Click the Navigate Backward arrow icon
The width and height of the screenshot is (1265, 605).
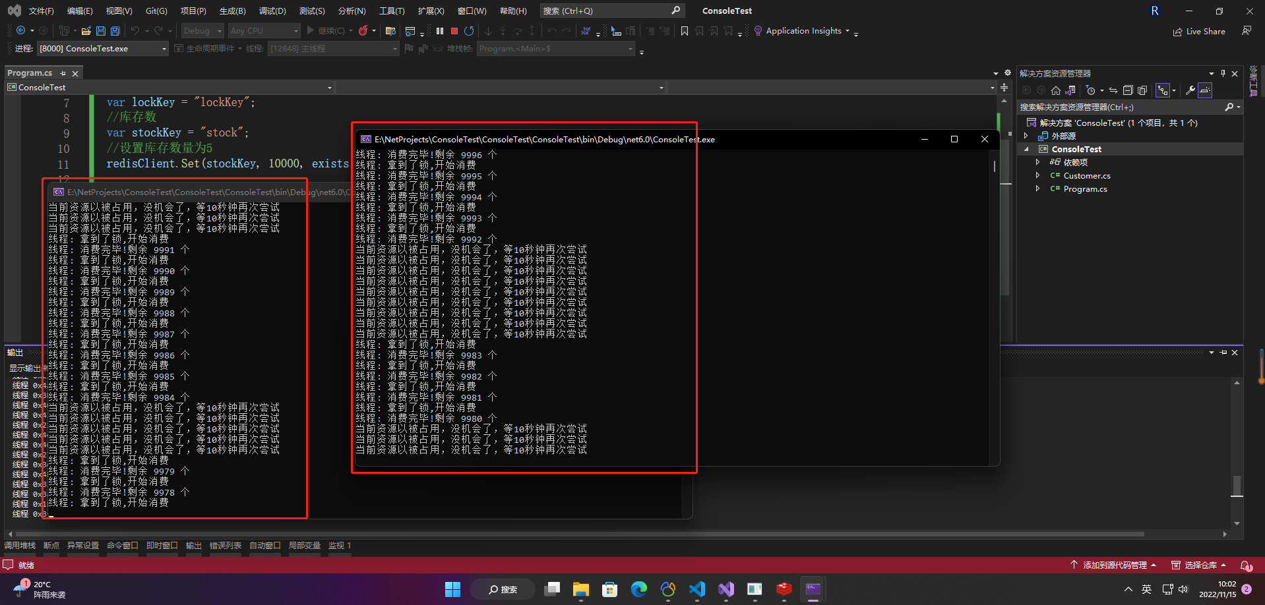pos(20,30)
